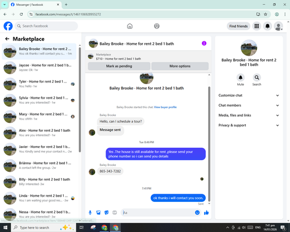Click the conversation list scrollbar

coord(79,100)
